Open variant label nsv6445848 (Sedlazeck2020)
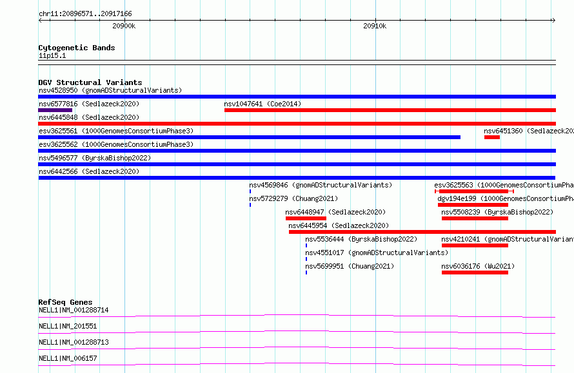Image resolution: width=574 pixels, height=373 pixels. [89, 117]
